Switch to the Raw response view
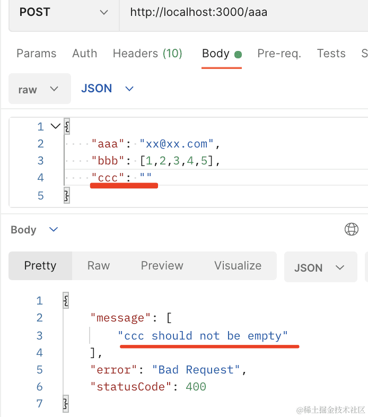The width and height of the screenshot is (368, 417). 99,266
